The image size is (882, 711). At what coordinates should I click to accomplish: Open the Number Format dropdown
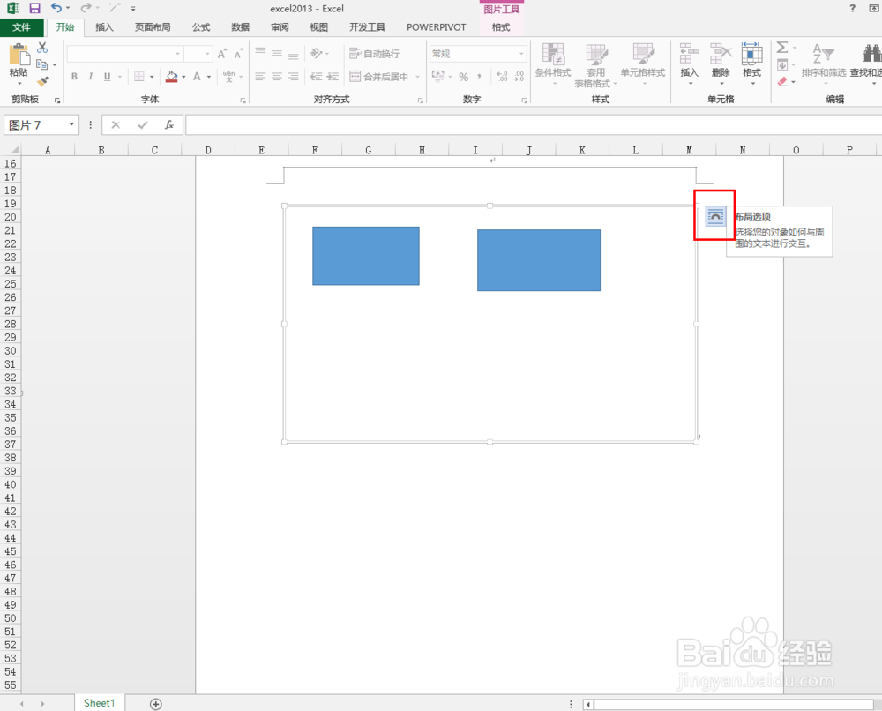tap(519, 53)
